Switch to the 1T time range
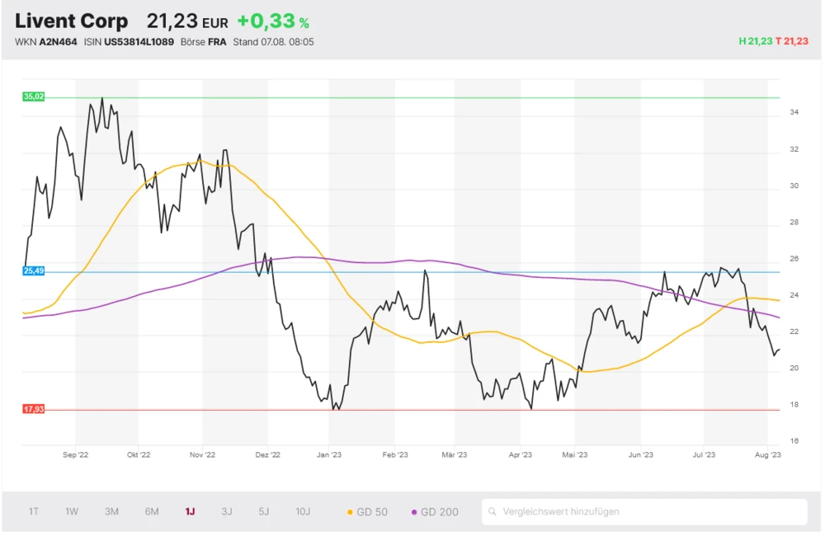This screenshot has width=825, height=536. click(34, 511)
